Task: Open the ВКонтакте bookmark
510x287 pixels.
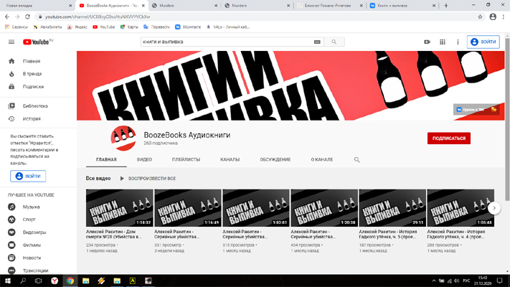Action: 188,27
